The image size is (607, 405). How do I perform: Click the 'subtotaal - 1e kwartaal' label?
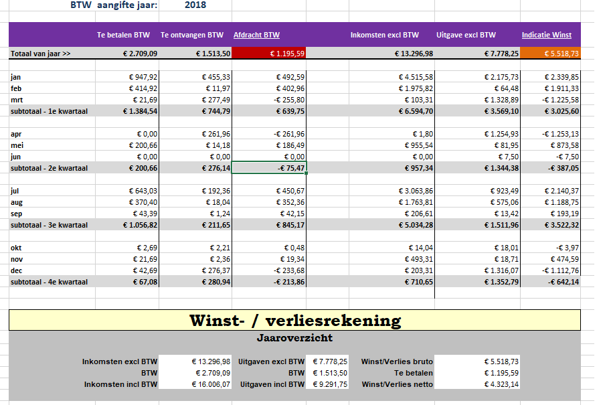[49, 111]
